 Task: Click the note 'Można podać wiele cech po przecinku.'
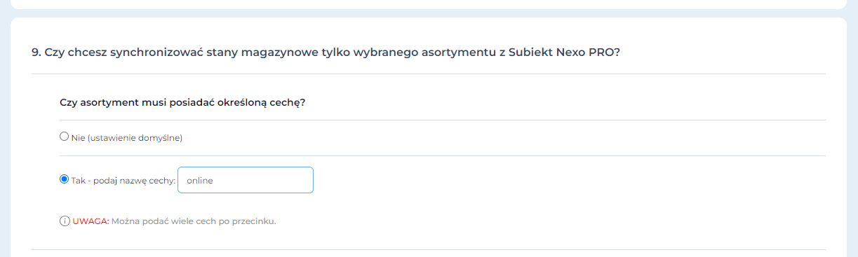click(x=194, y=221)
